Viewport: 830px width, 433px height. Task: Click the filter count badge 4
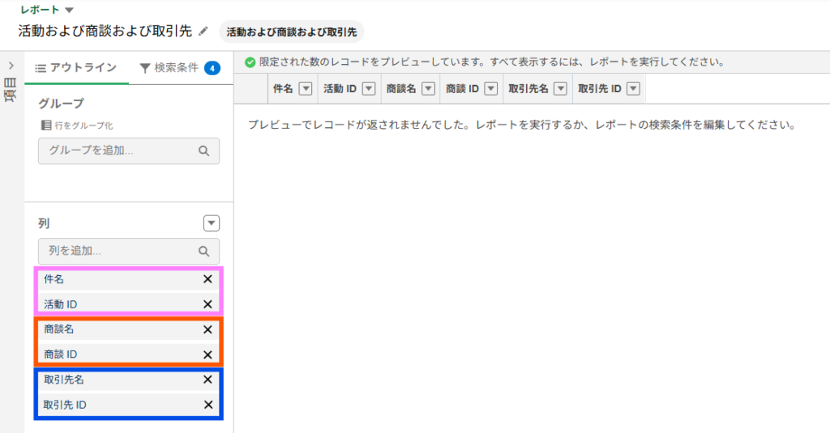coord(212,68)
